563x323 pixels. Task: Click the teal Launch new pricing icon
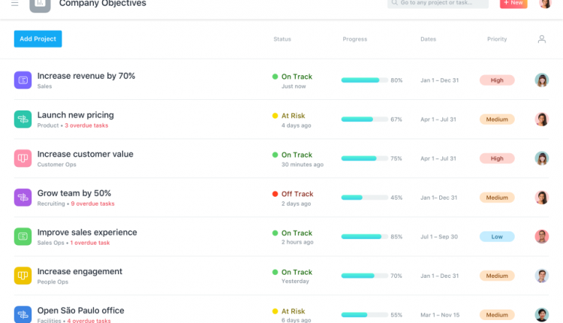tap(23, 119)
